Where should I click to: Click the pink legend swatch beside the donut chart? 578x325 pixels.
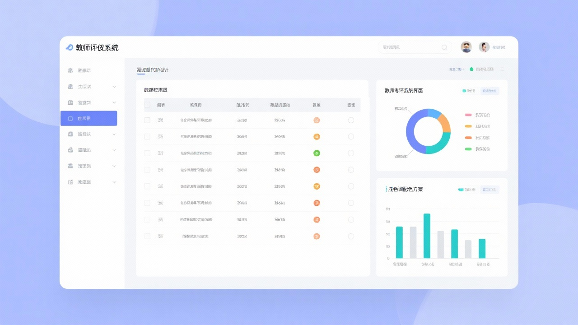[x=468, y=115]
